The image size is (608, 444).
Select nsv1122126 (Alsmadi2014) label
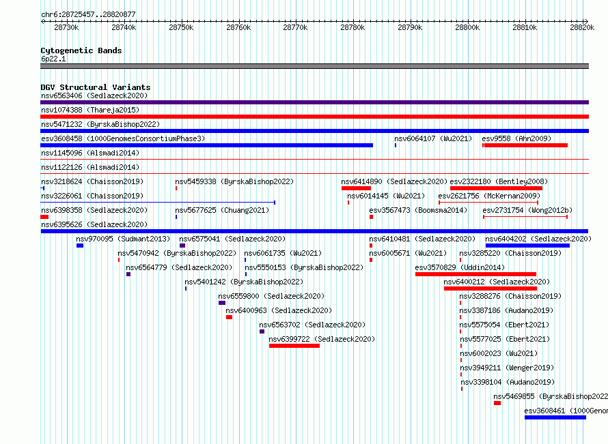click(x=90, y=167)
